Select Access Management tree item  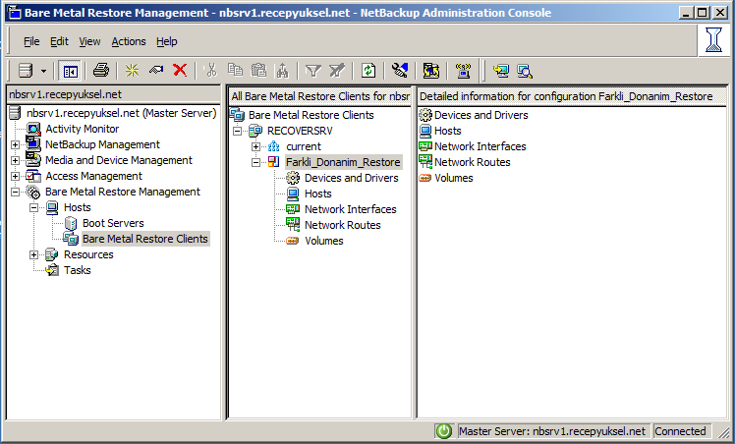click(x=93, y=176)
